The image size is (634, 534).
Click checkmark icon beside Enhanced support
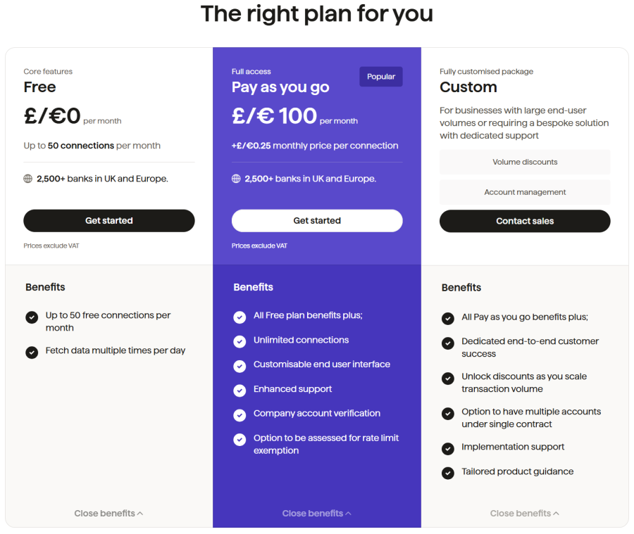click(x=240, y=390)
